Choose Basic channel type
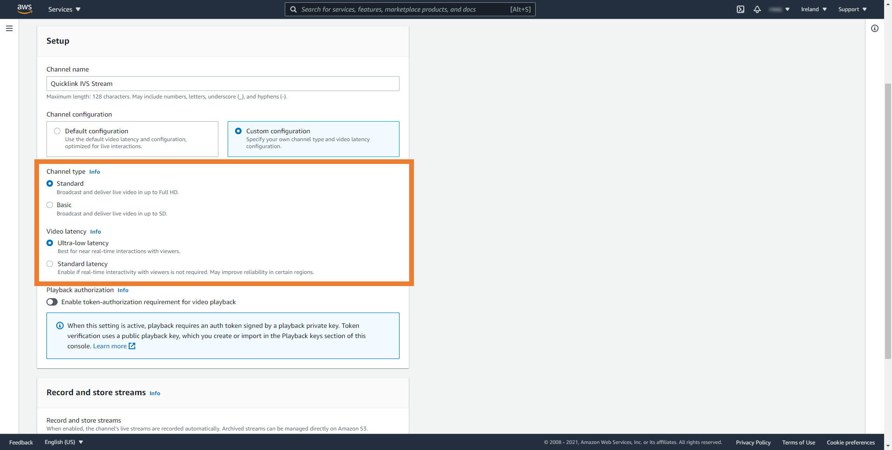The width and height of the screenshot is (892, 450). pos(50,205)
